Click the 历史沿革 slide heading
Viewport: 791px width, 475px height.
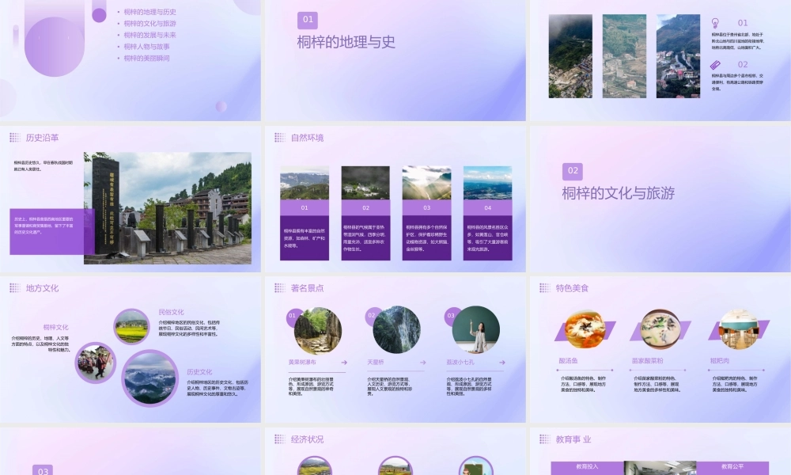43,138
